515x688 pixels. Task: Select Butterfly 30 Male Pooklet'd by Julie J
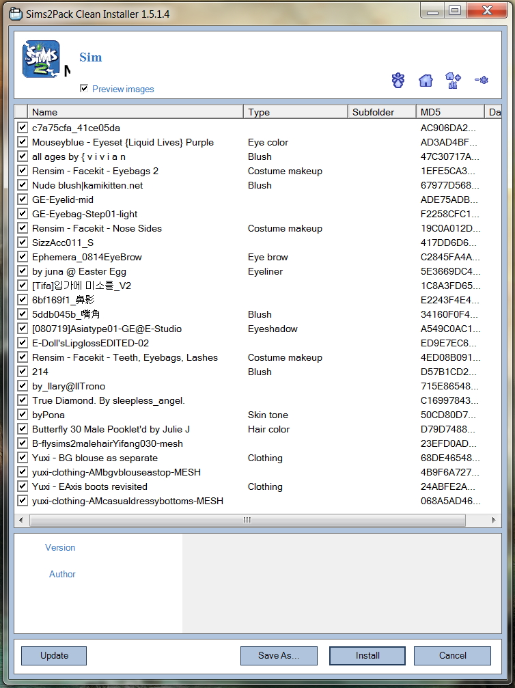[258, 429]
